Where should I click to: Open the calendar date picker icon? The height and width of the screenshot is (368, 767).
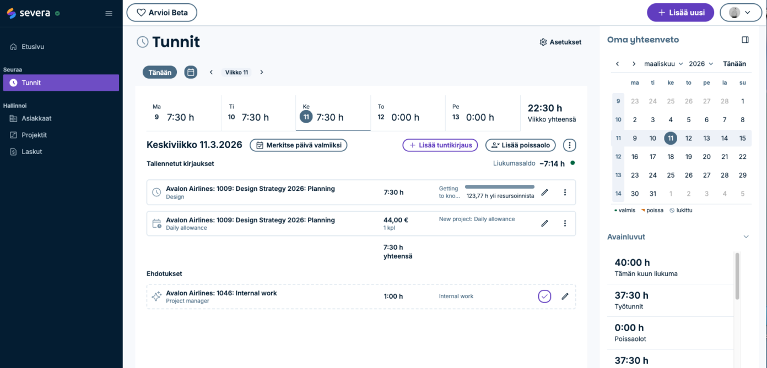(x=191, y=72)
